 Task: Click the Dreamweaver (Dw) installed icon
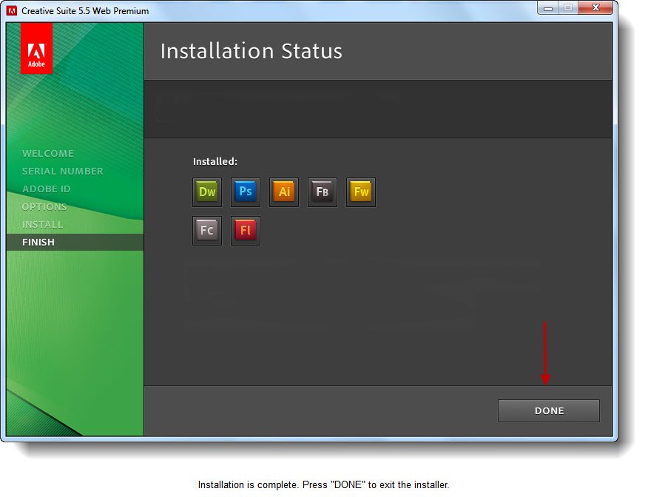tap(207, 192)
